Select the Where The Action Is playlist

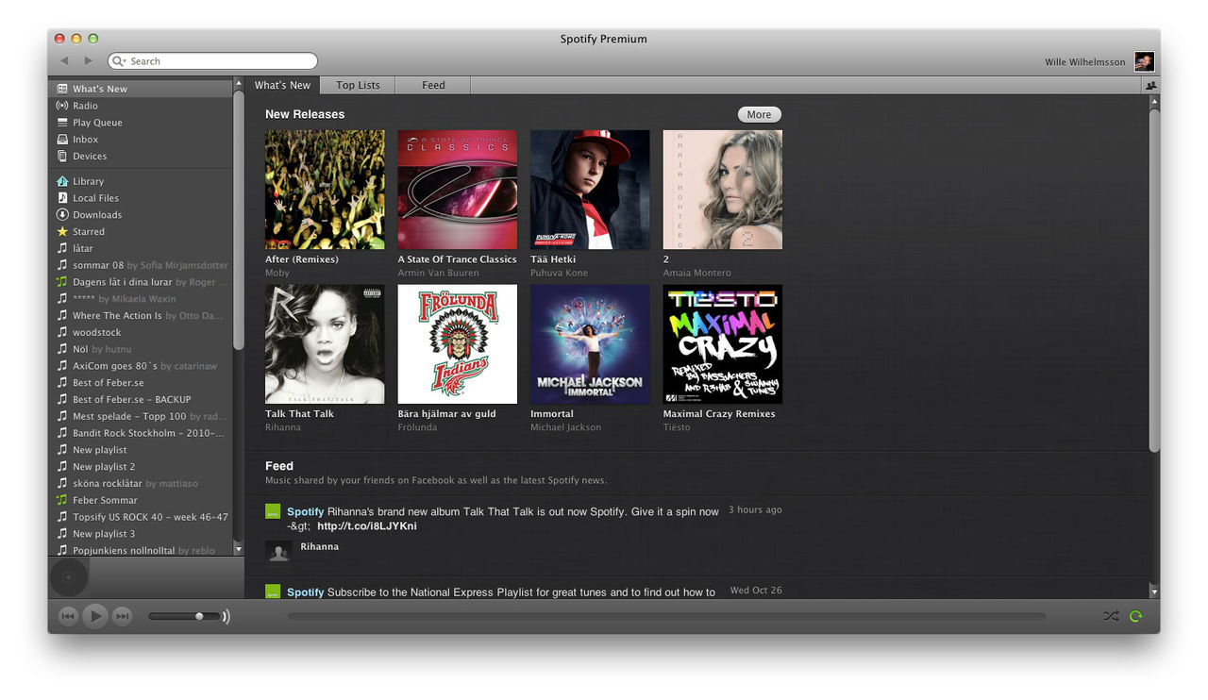pos(140,316)
